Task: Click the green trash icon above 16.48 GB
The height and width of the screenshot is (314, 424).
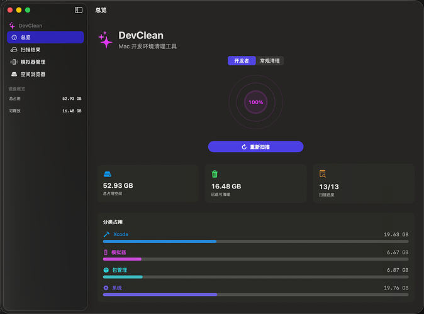Action: 215,174
